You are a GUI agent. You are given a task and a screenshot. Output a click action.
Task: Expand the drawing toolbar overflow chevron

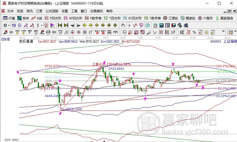pos(223,31)
